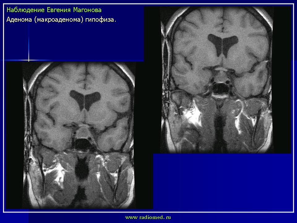Click the dark sphenoid sinus in the right MRI
Viewport: 297px width, 223px height.
220,88
